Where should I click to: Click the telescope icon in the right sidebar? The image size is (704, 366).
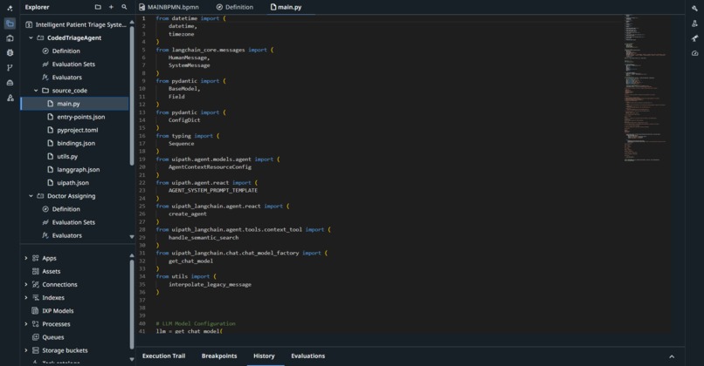coord(695,38)
